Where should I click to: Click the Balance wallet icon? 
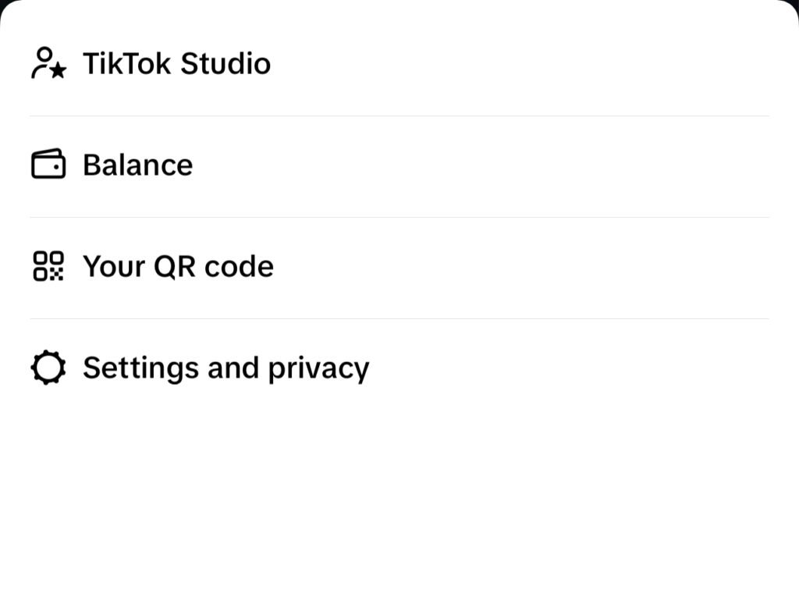(48, 165)
